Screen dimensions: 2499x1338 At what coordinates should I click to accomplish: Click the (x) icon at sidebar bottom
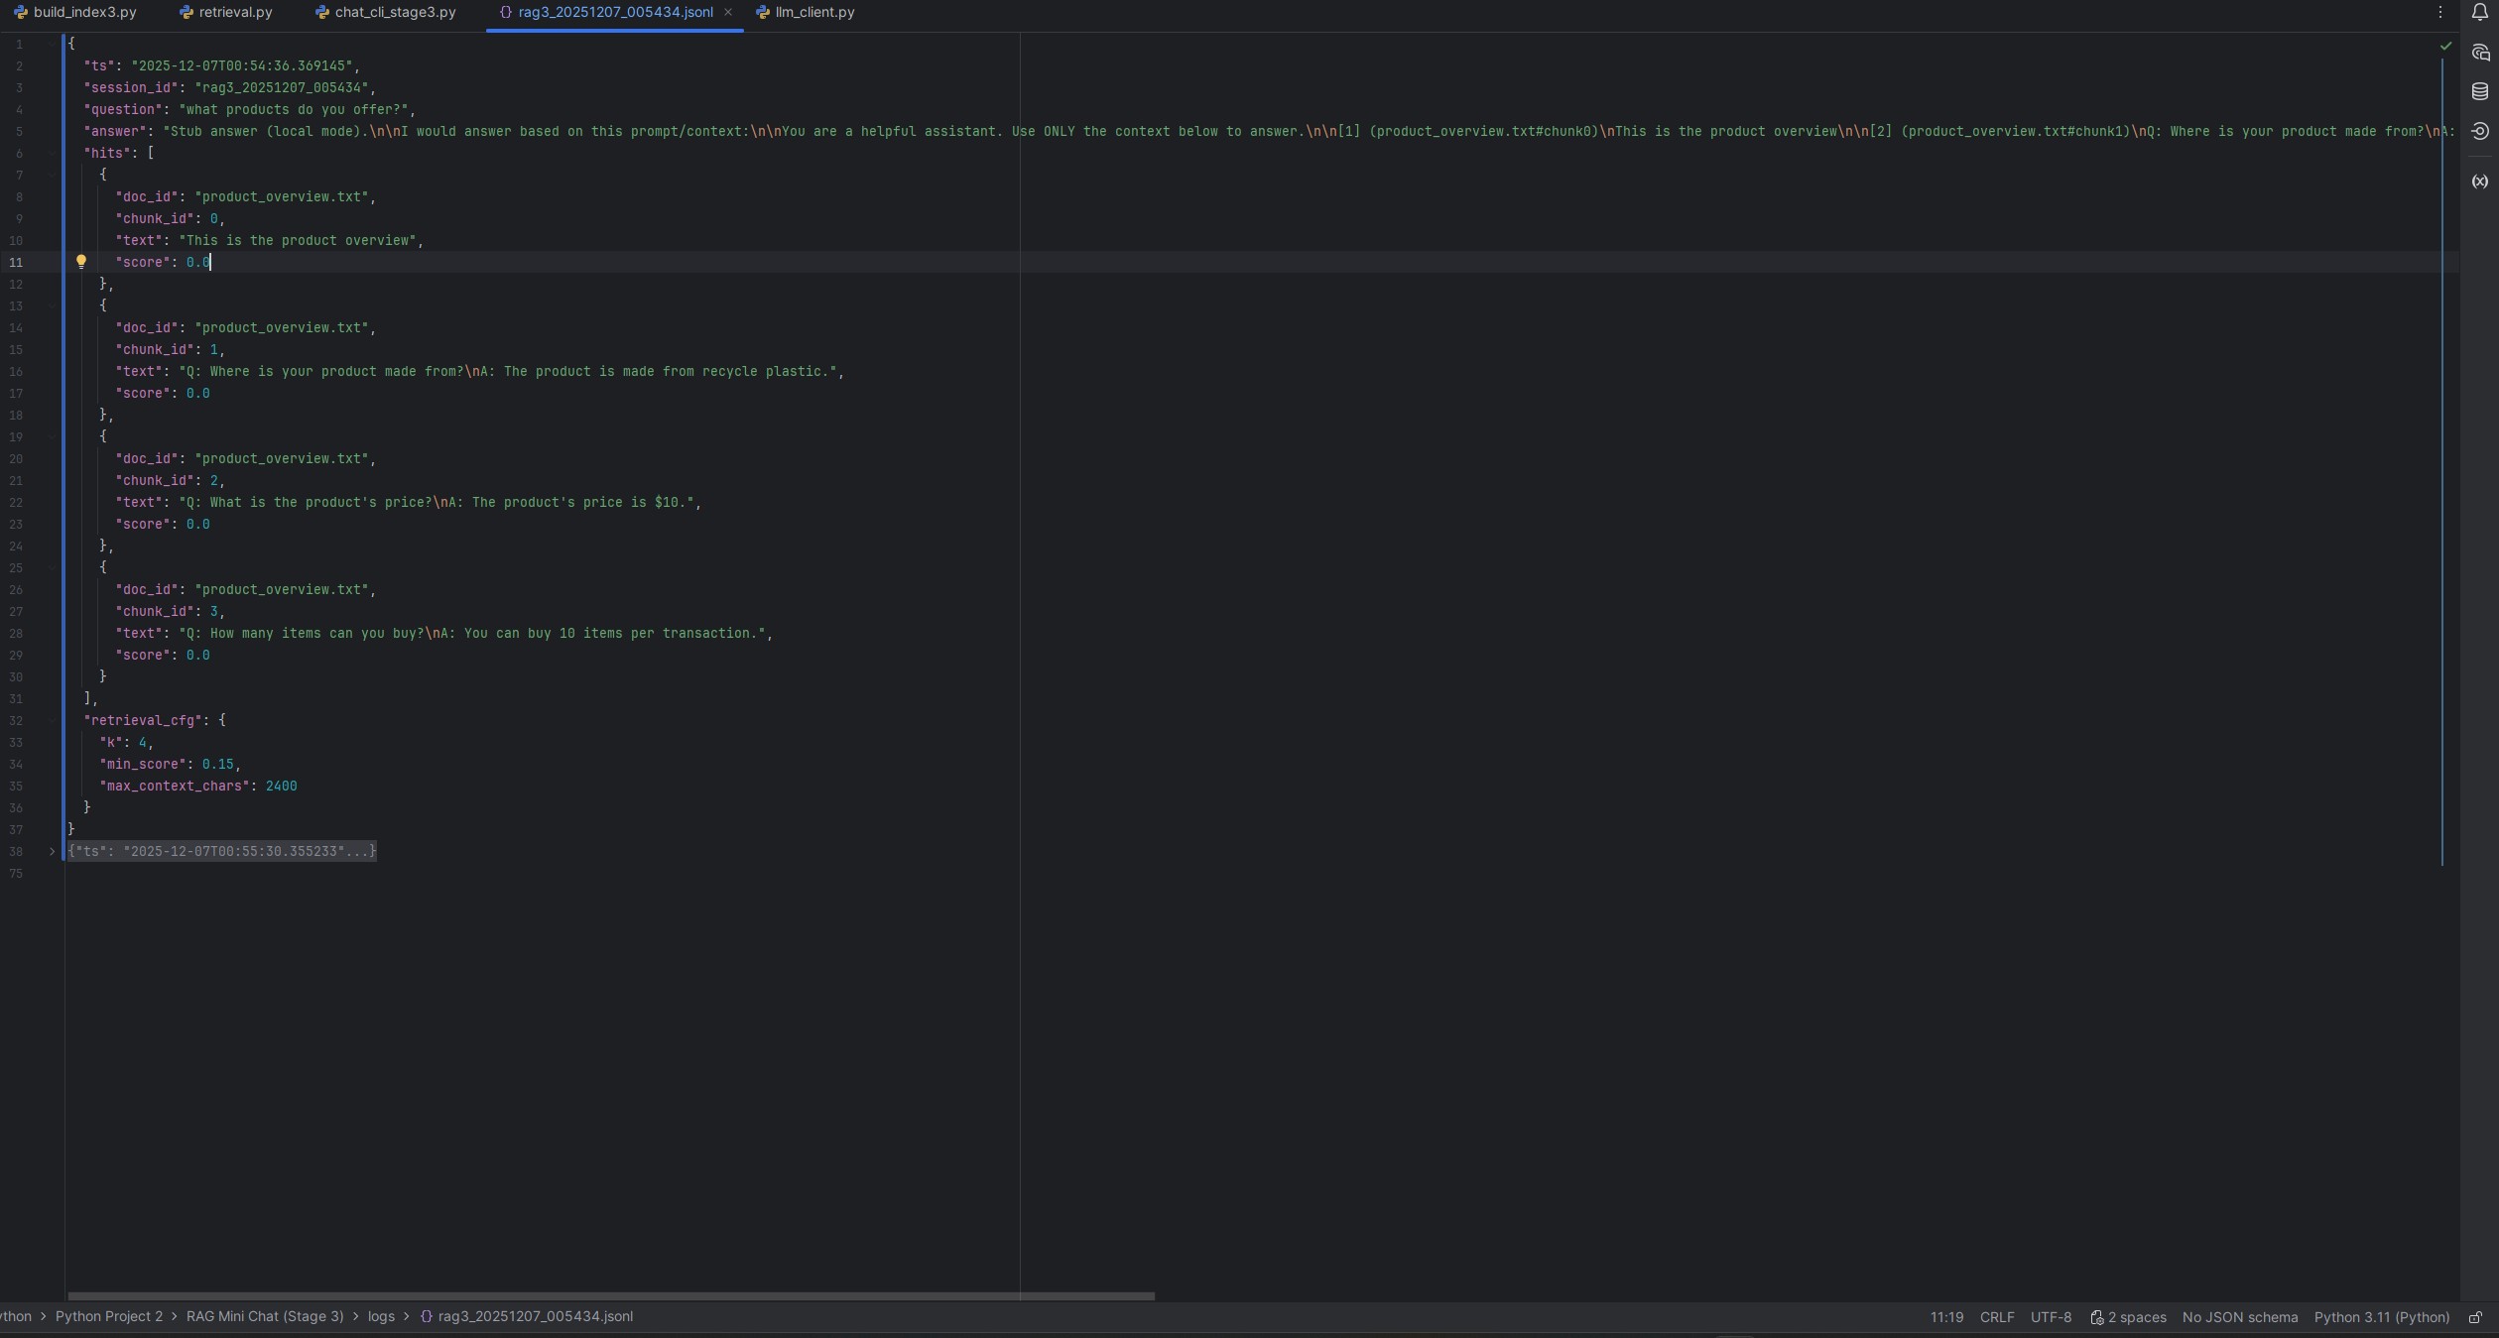tap(2480, 182)
